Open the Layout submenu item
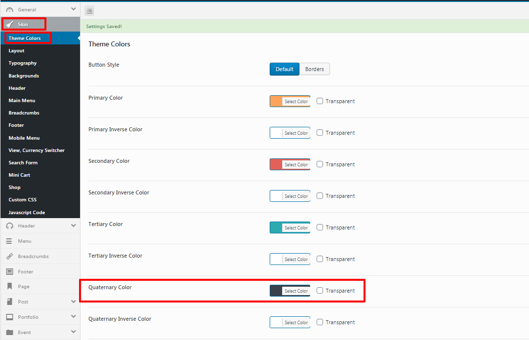529x340 pixels. point(40,50)
